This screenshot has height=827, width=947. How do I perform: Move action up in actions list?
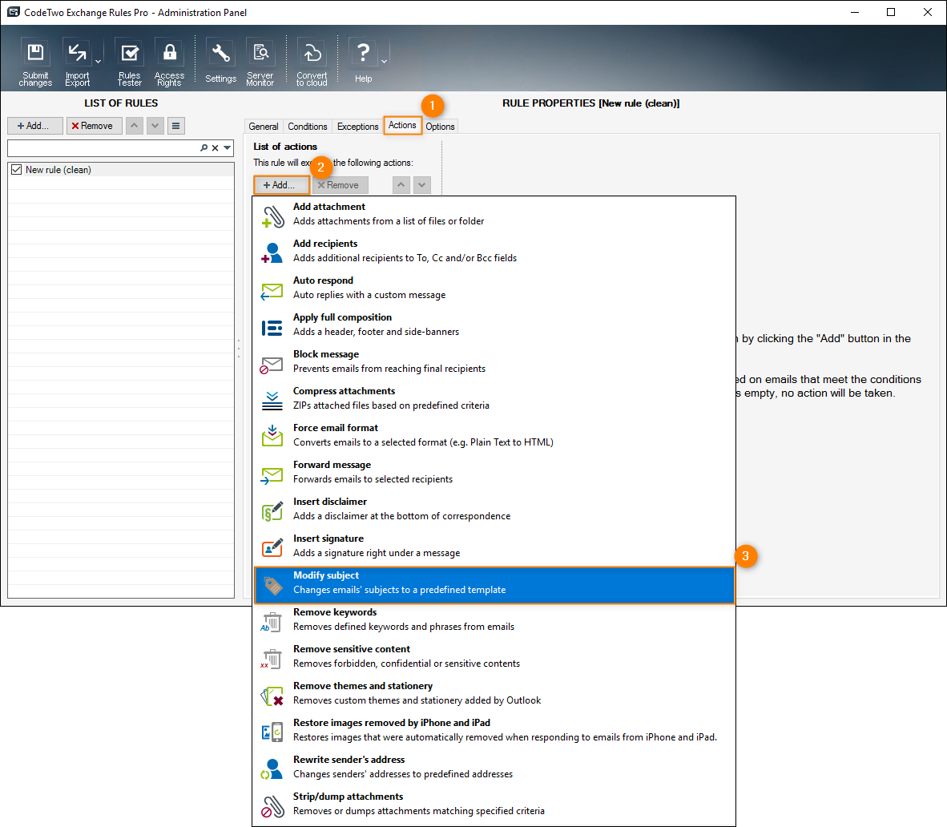(401, 185)
